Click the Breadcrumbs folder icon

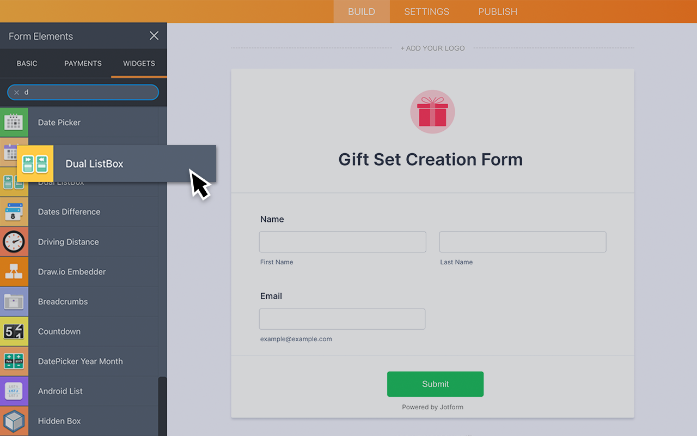[14, 301]
